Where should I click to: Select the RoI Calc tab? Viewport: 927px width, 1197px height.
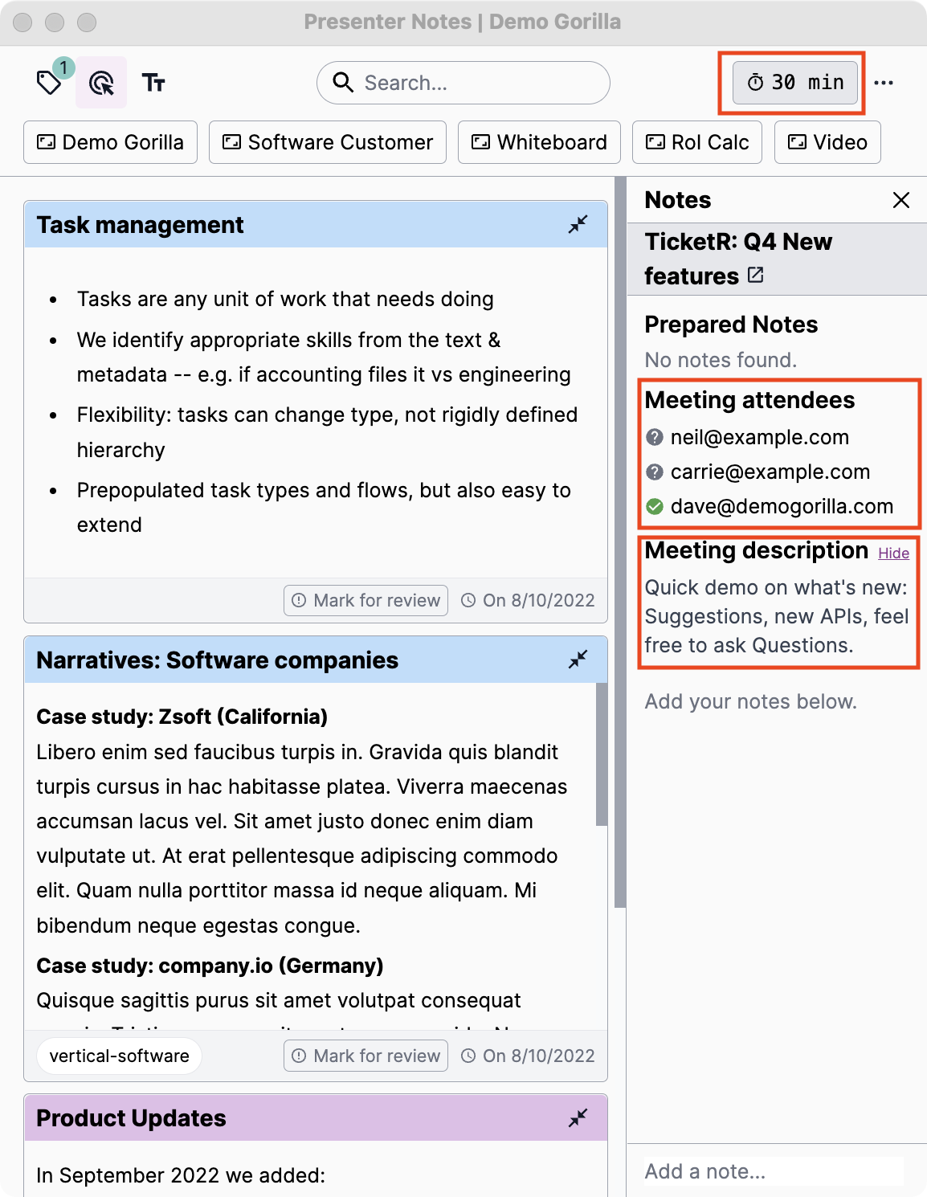pyautogui.click(x=697, y=142)
